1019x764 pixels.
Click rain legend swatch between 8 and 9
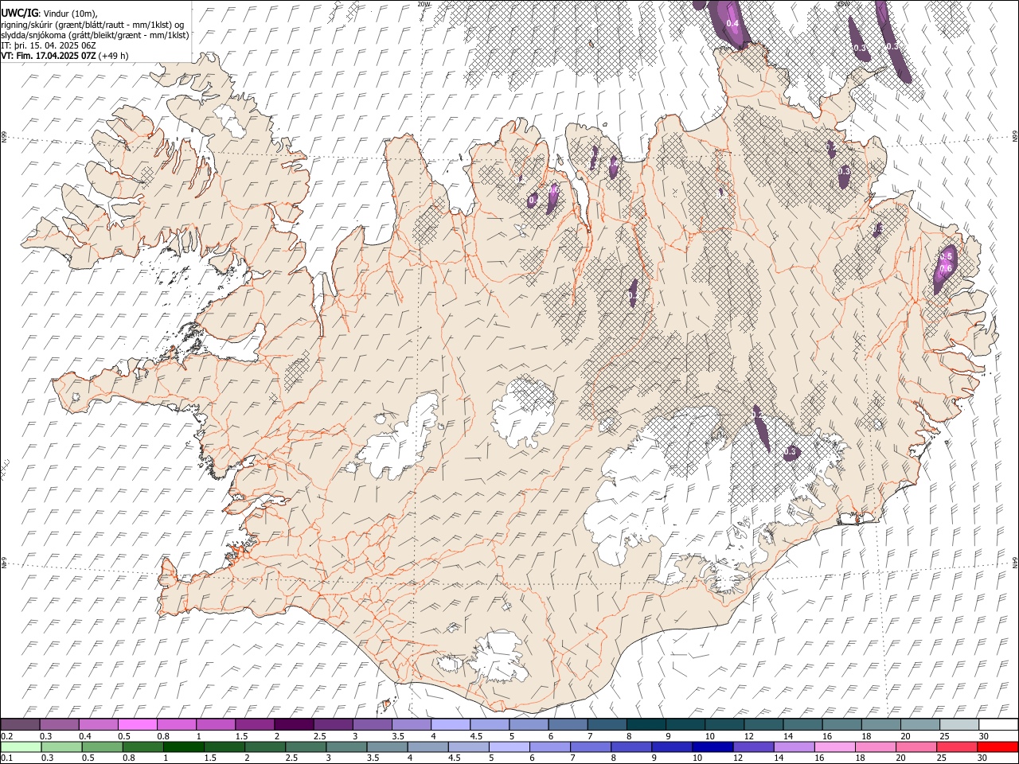coord(631,746)
